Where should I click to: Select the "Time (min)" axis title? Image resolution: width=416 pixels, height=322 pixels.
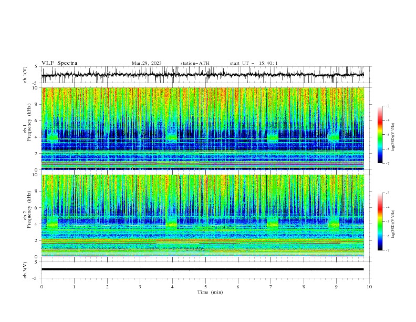coord(210,292)
